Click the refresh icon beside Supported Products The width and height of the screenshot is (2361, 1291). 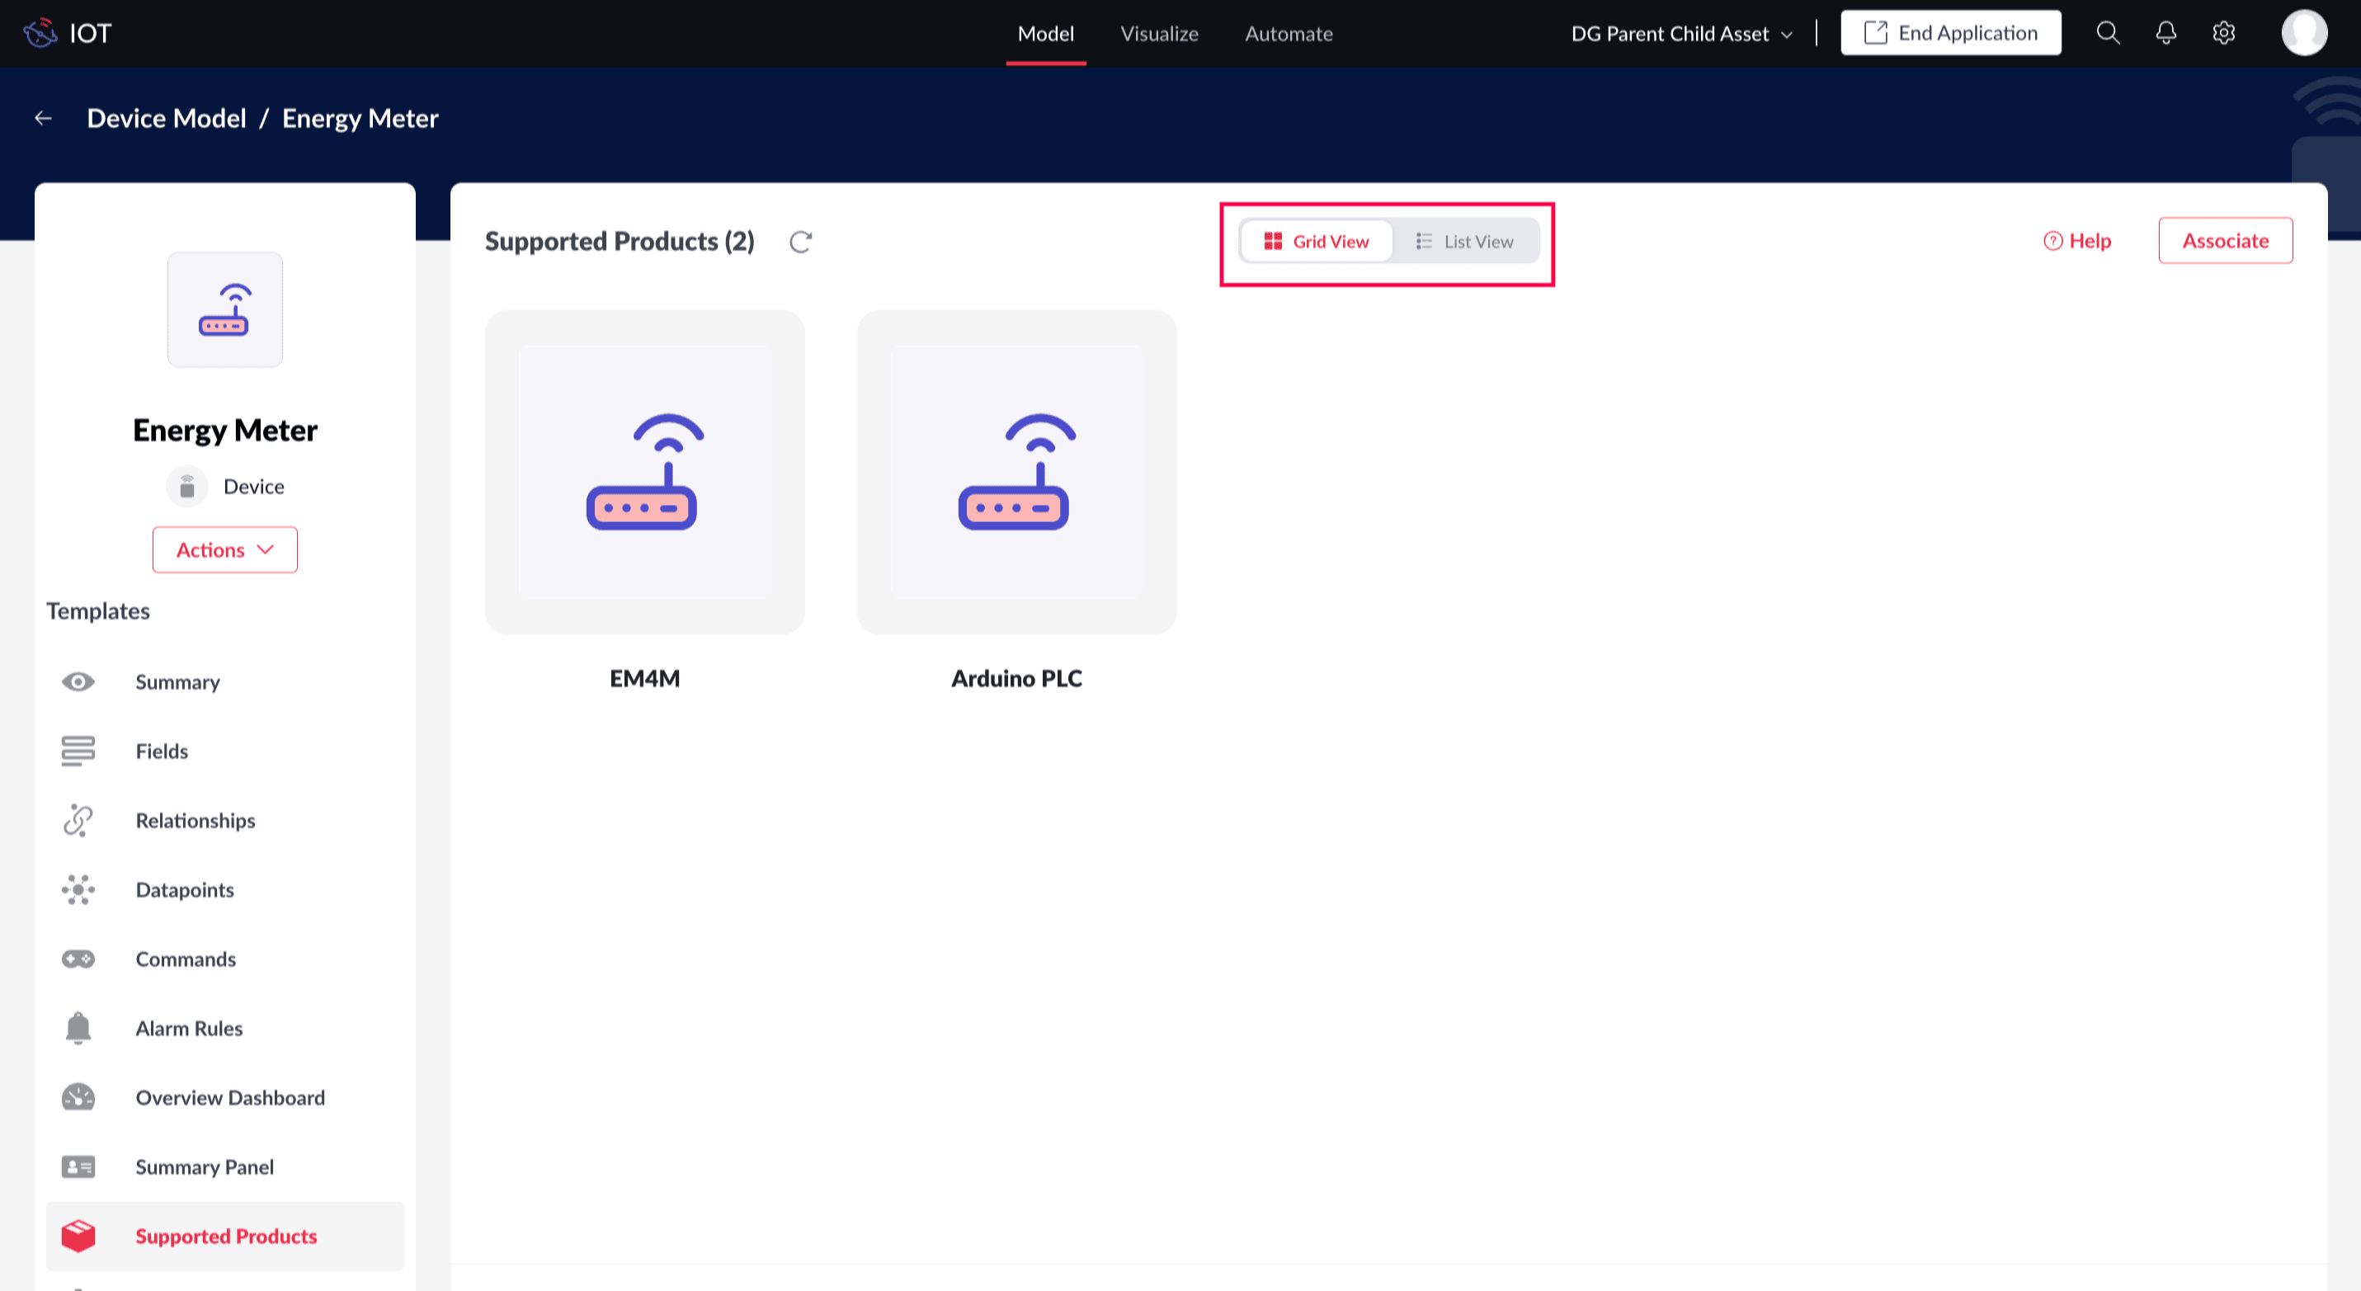click(x=800, y=242)
